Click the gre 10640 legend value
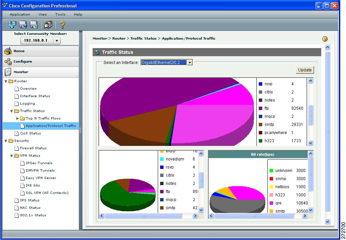 pos(302,203)
